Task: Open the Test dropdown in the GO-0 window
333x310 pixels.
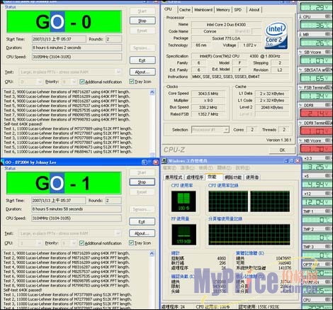Action: [x=118, y=72]
